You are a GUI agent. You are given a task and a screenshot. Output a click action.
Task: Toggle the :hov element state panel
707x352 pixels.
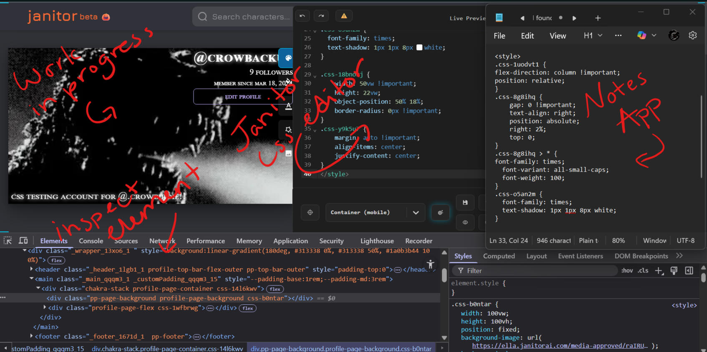point(627,271)
